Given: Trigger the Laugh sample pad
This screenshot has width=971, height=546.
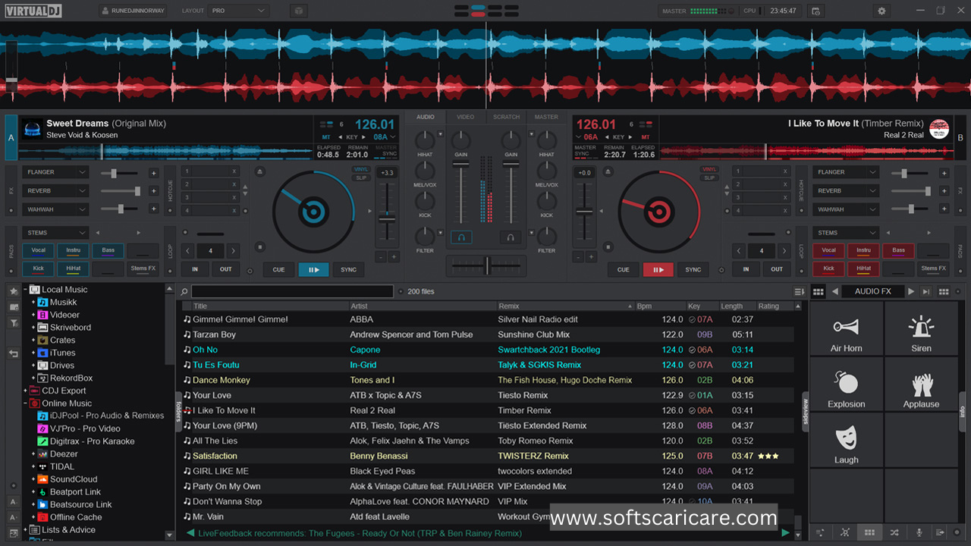Looking at the screenshot, I should point(846,440).
